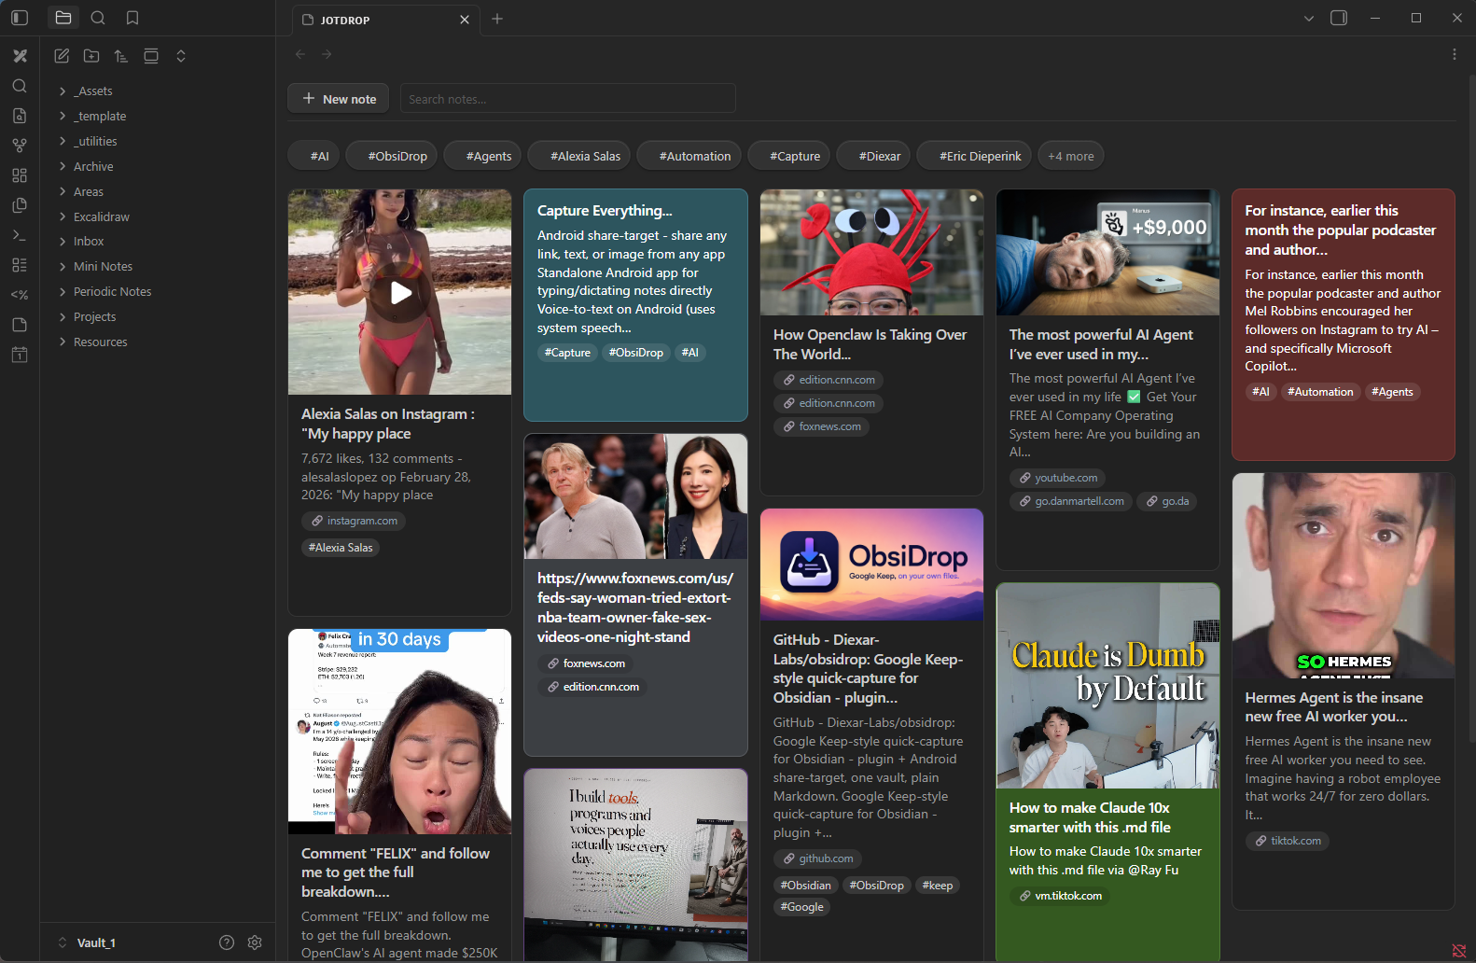The width and height of the screenshot is (1476, 963).
Task: Open the help icon beside Vault_1
Action: click(227, 942)
